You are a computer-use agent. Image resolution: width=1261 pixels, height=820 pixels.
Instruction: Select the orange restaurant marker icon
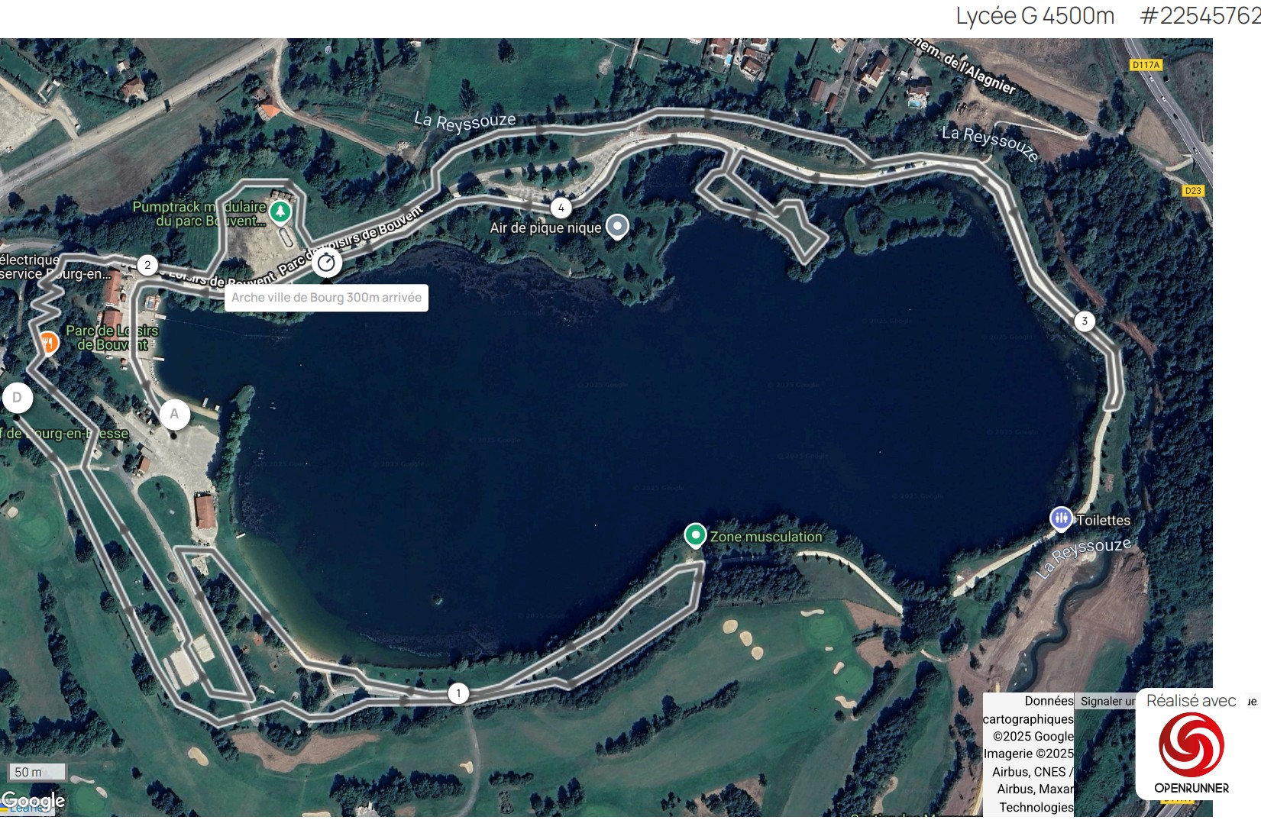coord(48,343)
